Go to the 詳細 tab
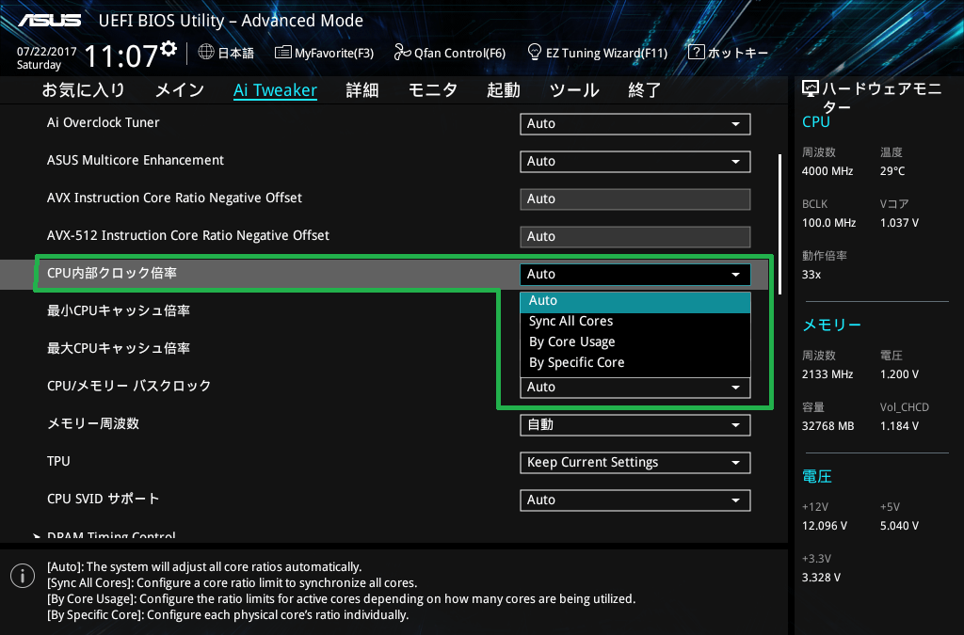Image resolution: width=964 pixels, height=635 pixels. (x=362, y=90)
